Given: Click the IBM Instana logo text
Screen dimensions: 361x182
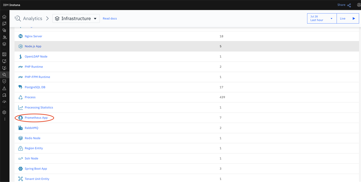Looking at the screenshot, I should pyautogui.click(x=12, y=5).
